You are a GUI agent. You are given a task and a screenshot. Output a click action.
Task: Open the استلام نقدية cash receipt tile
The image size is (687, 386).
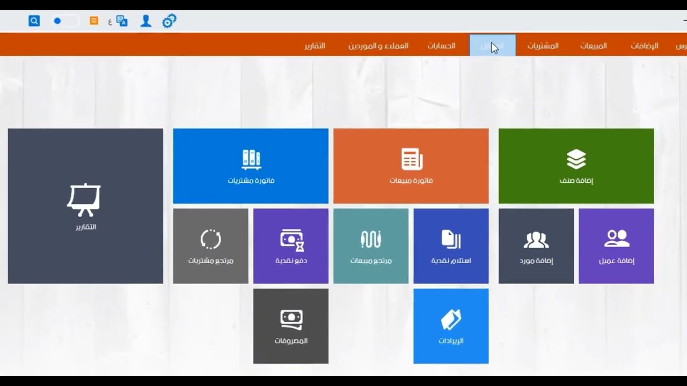(x=451, y=246)
